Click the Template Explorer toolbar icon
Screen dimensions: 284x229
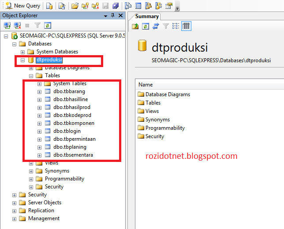[158, 6]
